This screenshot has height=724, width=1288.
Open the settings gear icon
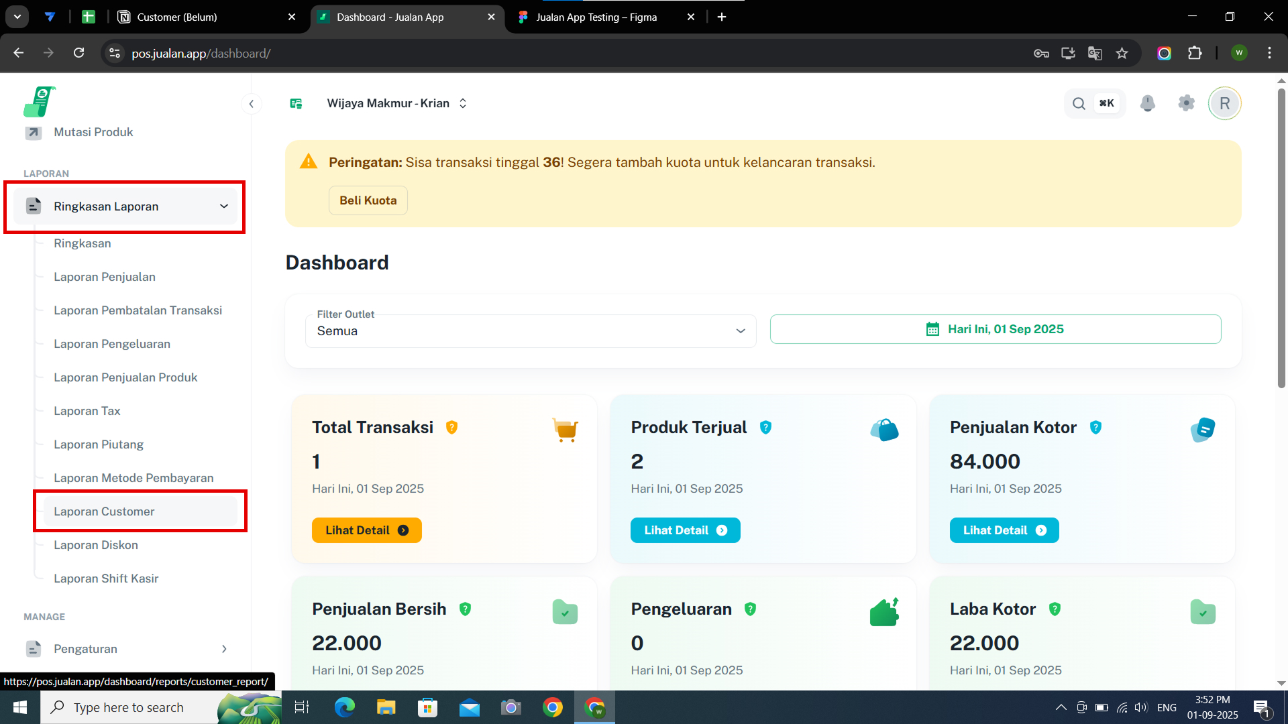pyautogui.click(x=1186, y=103)
